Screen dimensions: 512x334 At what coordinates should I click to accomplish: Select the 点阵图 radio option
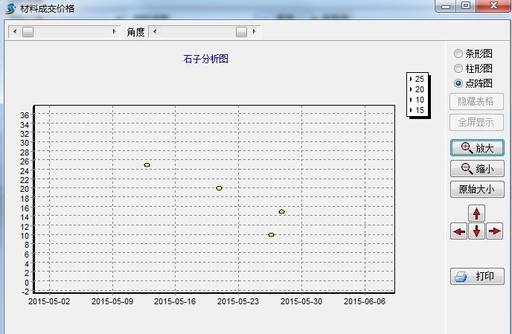[x=458, y=83]
